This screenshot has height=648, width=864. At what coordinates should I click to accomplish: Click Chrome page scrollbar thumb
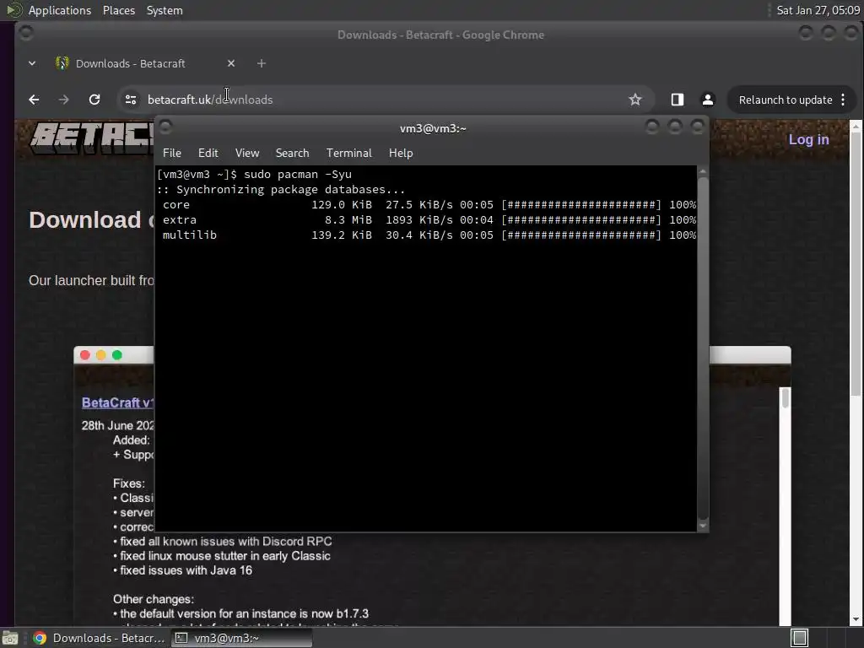coord(856,264)
